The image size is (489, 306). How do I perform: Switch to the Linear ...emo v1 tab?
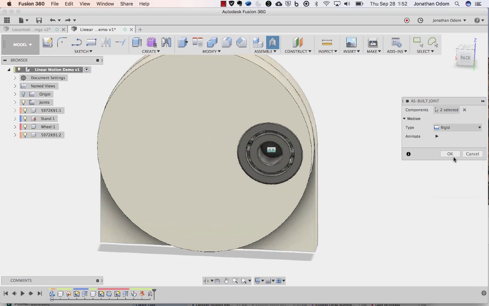[98, 29]
